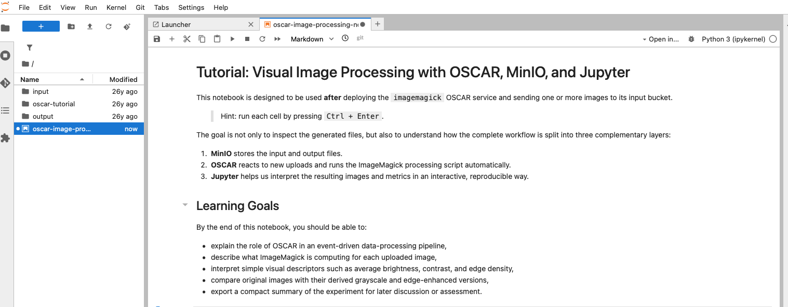Open the Kernel menu
The height and width of the screenshot is (307, 788).
(116, 7)
